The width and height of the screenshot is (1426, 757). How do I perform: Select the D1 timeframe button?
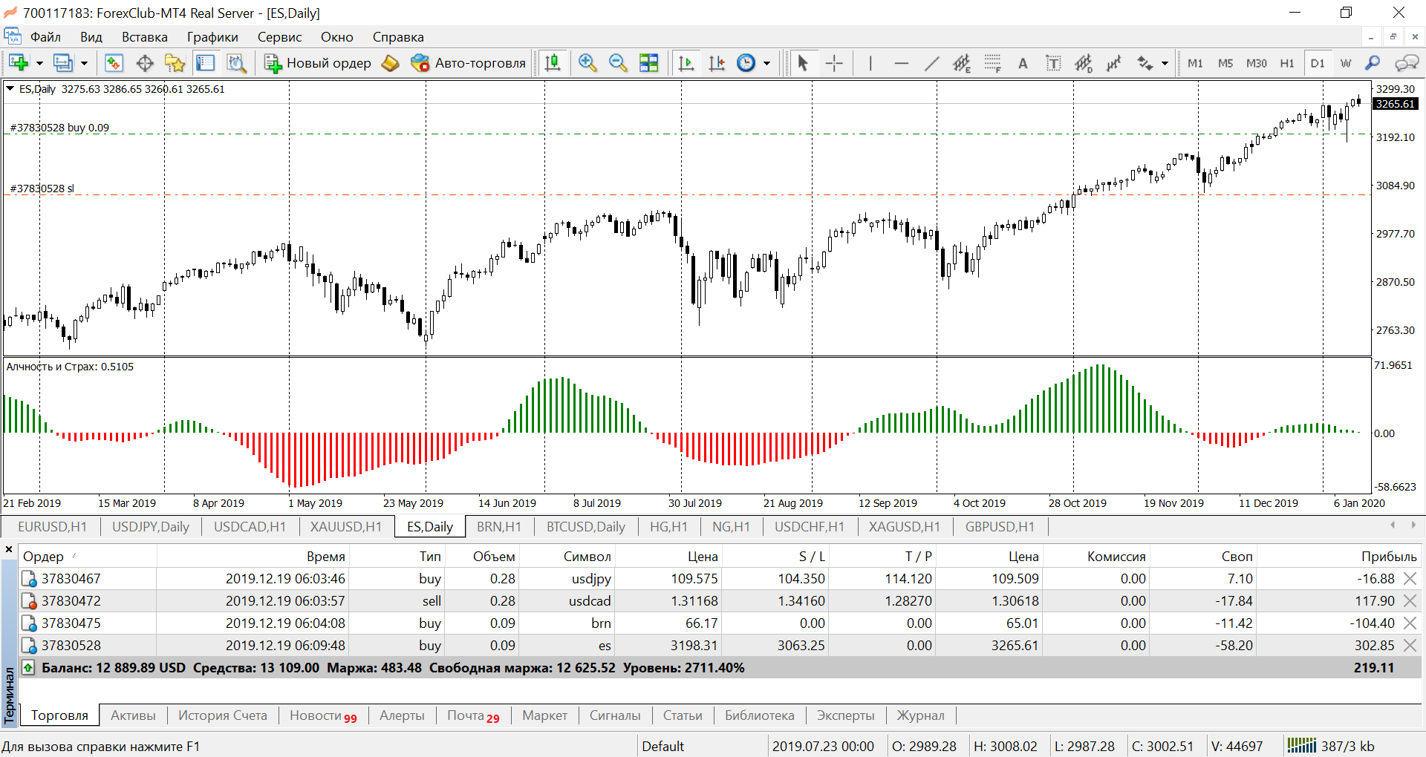[x=1318, y=63]
